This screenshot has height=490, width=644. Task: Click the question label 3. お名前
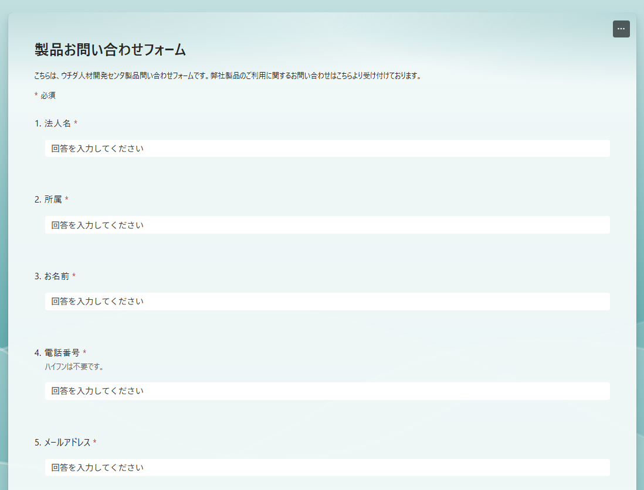pyautogui.click(x=52, y=276)
